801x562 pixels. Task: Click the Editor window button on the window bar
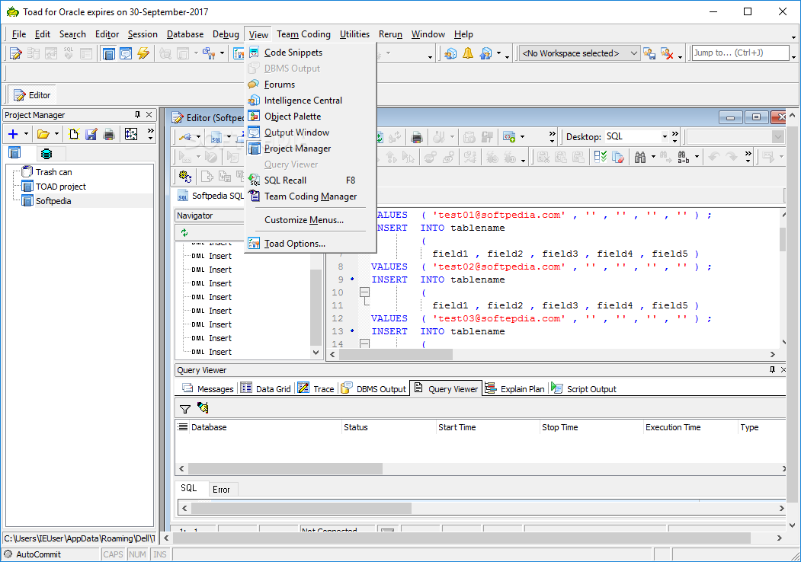pos(32,95)
